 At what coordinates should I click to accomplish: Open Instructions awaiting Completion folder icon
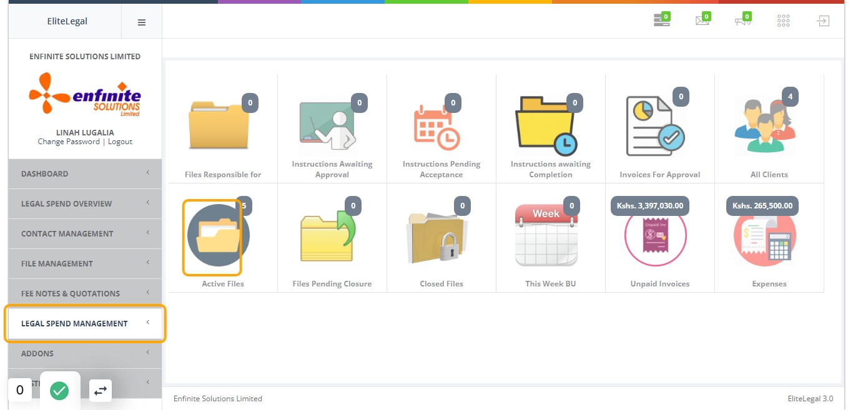(546, 125)
